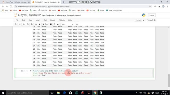Open the cell type dropdown showing Code

tap(67, 25)
